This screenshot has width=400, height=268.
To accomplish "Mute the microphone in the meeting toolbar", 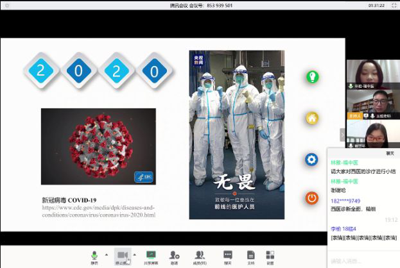I will (x=94, y=256).
